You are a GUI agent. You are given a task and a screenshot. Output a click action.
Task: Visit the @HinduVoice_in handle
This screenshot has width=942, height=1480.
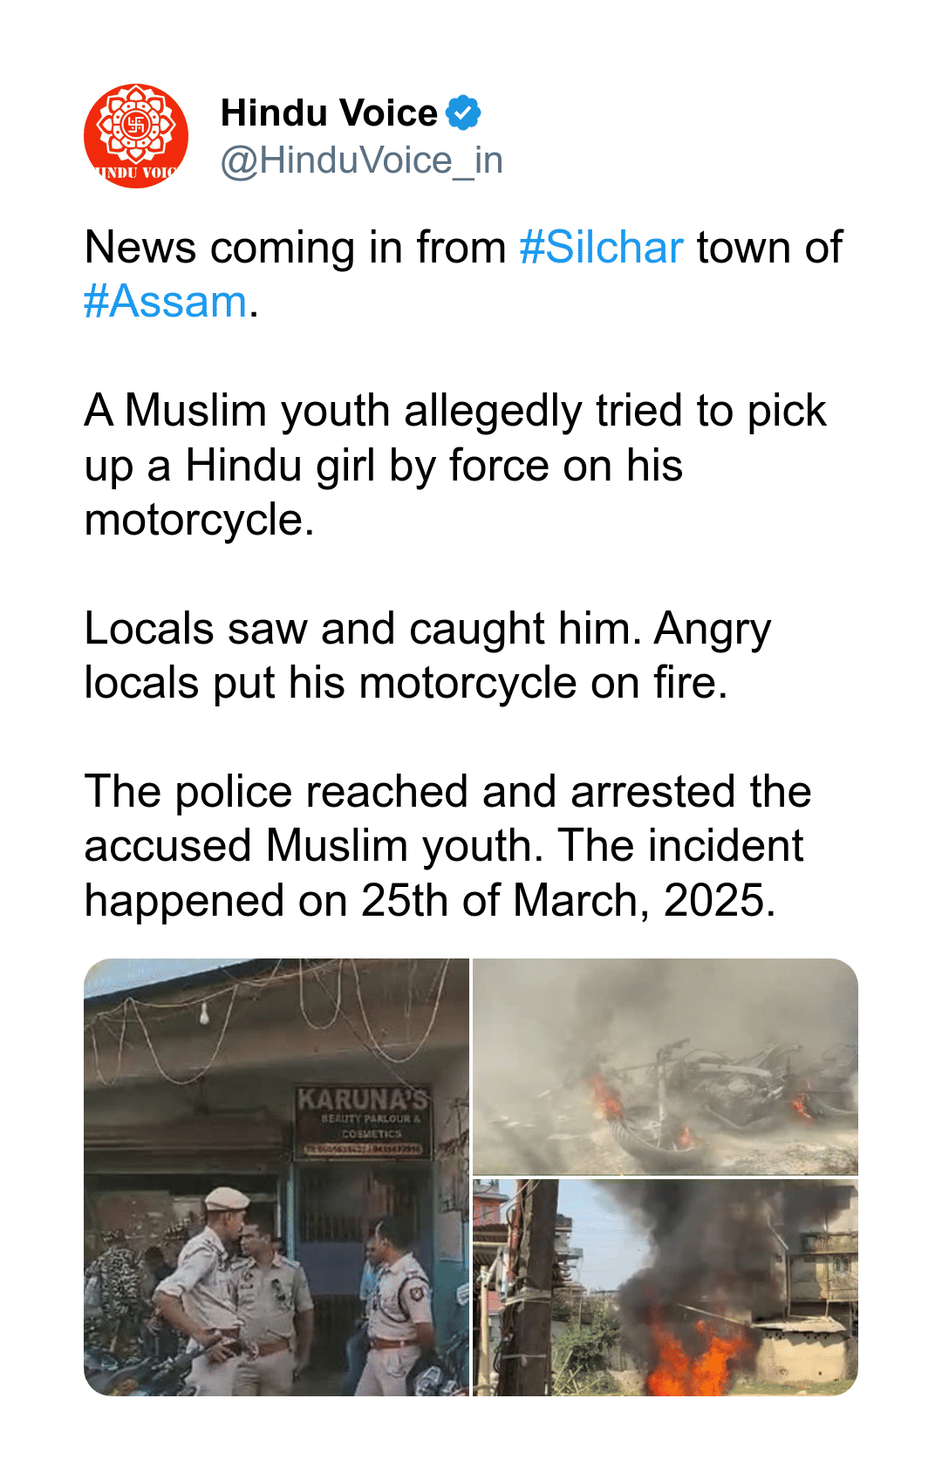point(362,160)
